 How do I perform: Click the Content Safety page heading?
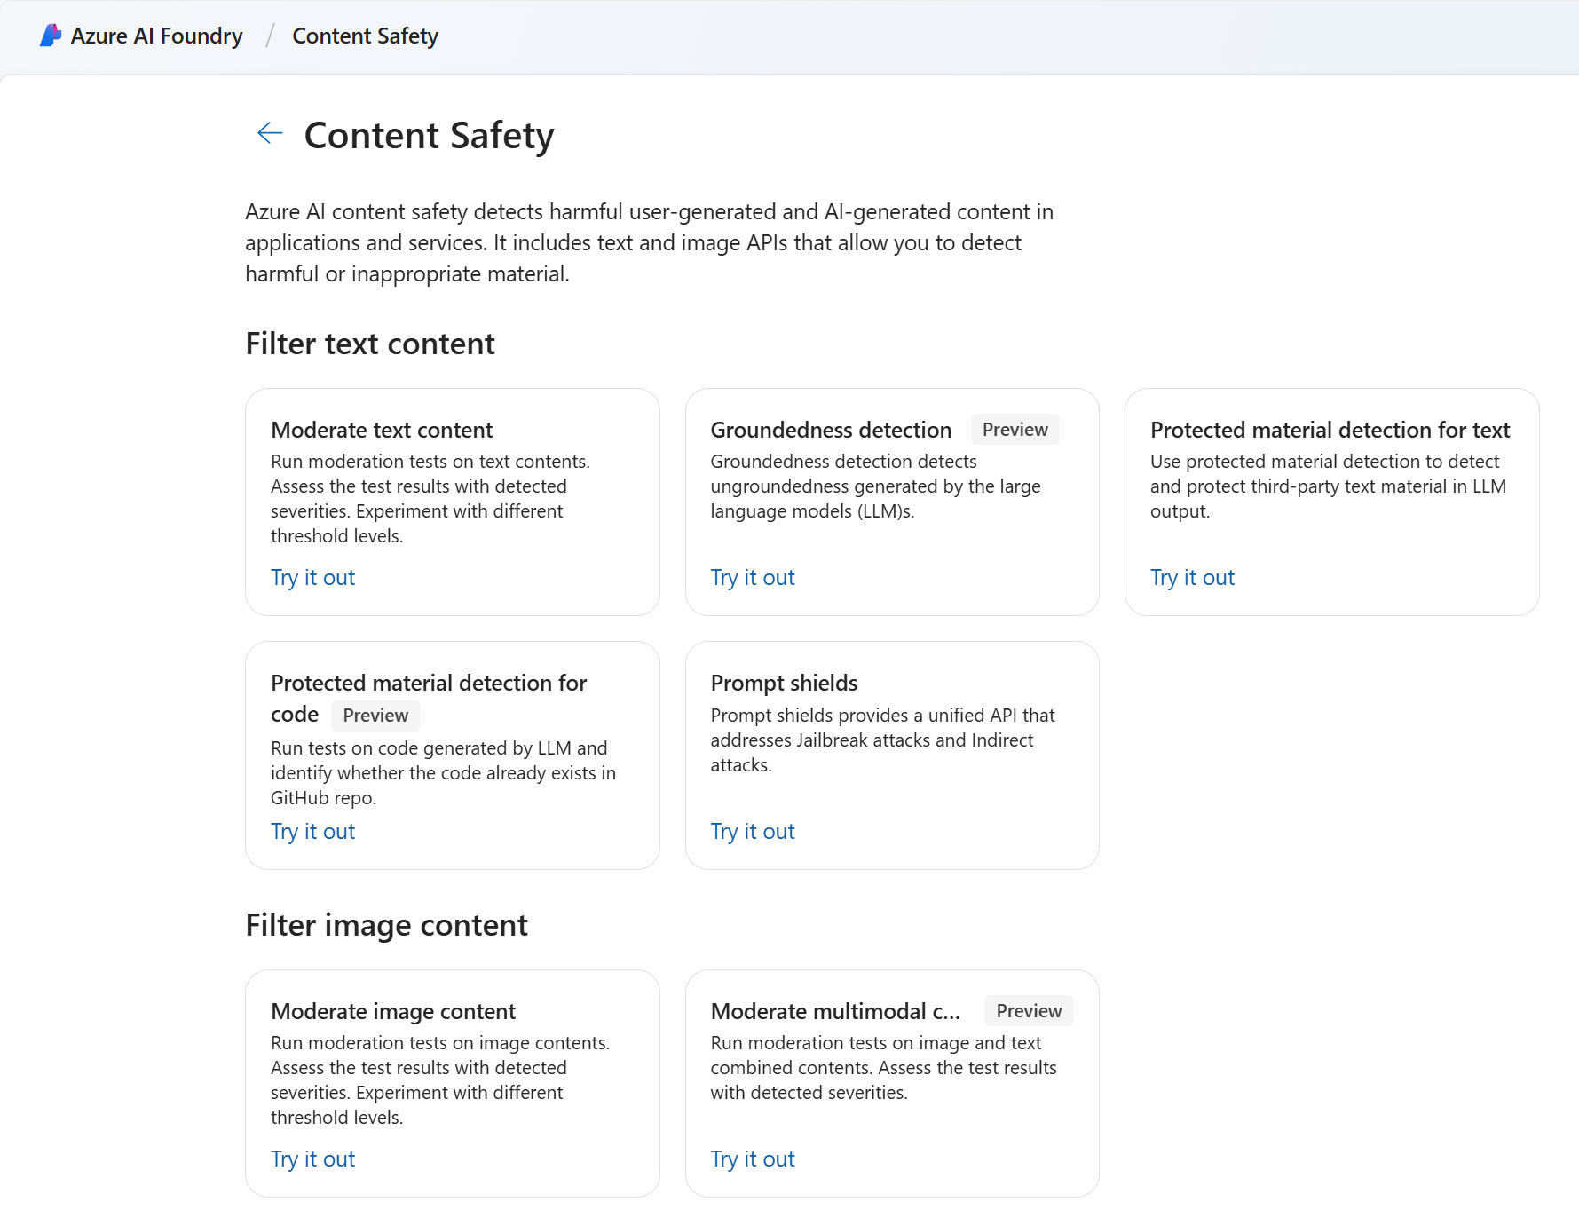tap(429, 136)
